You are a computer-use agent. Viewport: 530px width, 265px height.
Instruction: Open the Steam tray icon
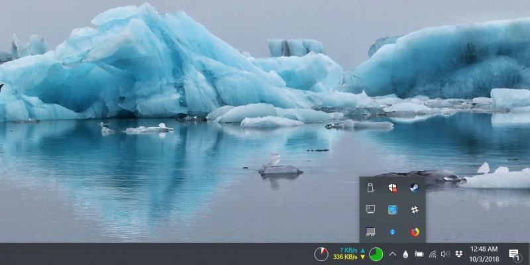click(415, 187)
